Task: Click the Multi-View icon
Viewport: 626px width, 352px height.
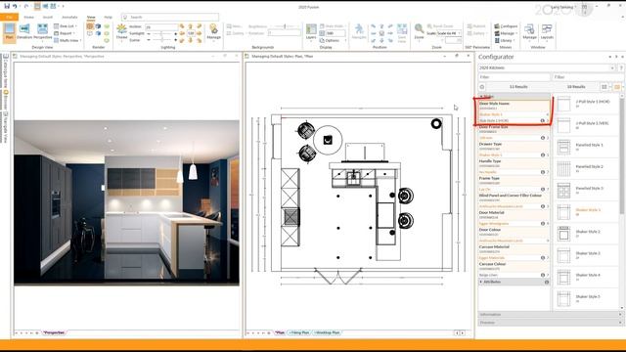Action: tap(57, 40)
